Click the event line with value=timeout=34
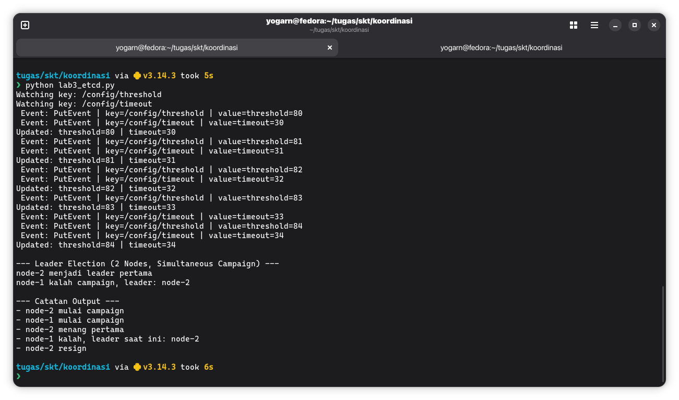 tap(152, 236)
